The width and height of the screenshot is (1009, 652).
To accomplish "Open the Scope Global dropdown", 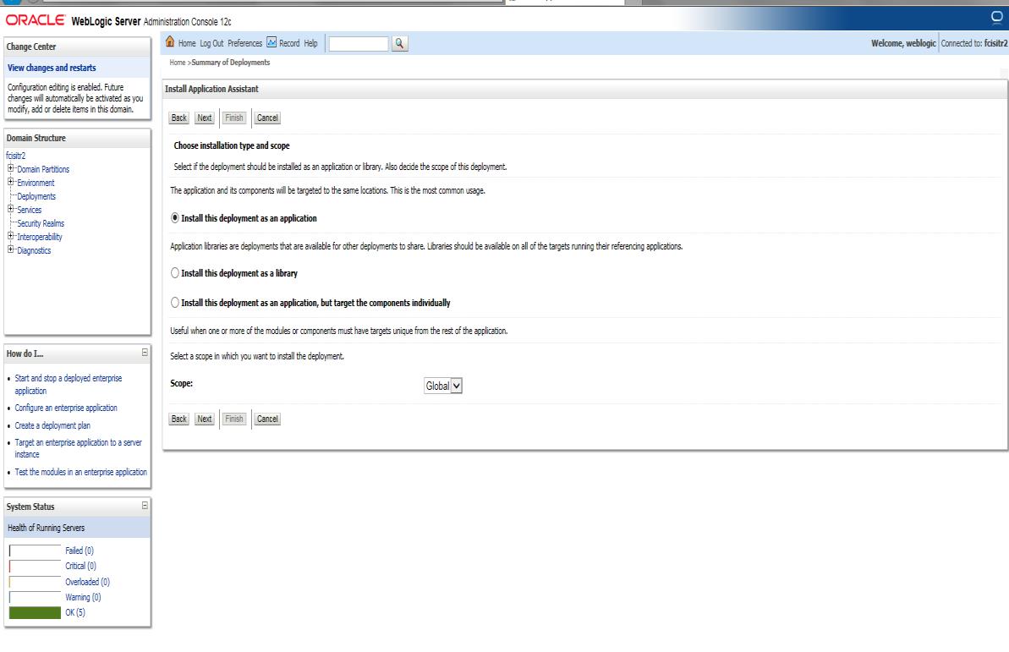I will [x=442, y=386].
